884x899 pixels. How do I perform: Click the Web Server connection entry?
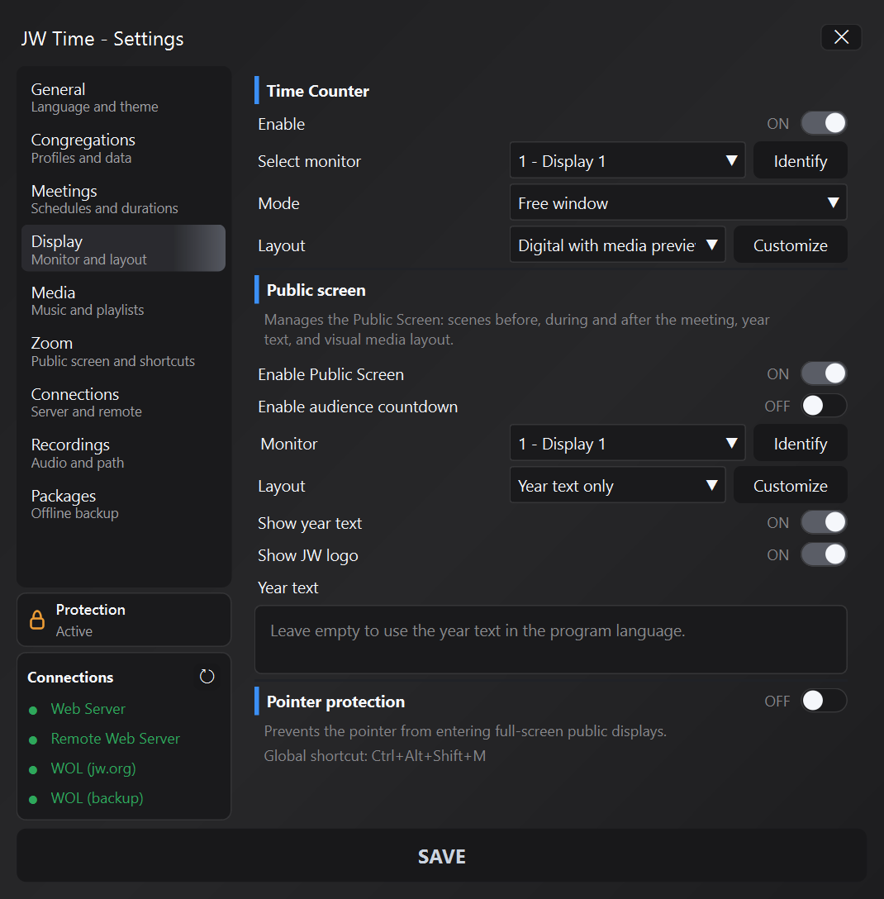(88, 709)
